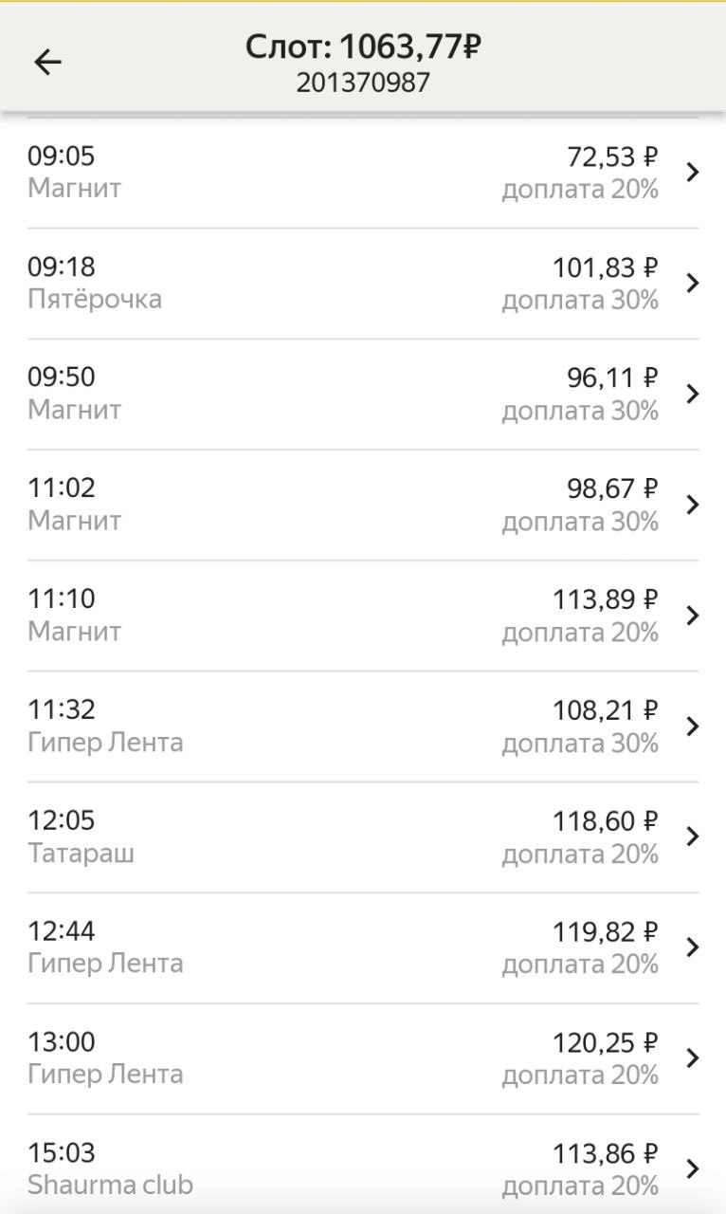Select the Shaurma club order label
The width and height of the screenshot is (726, 1214).
[x=110, y=1185]
